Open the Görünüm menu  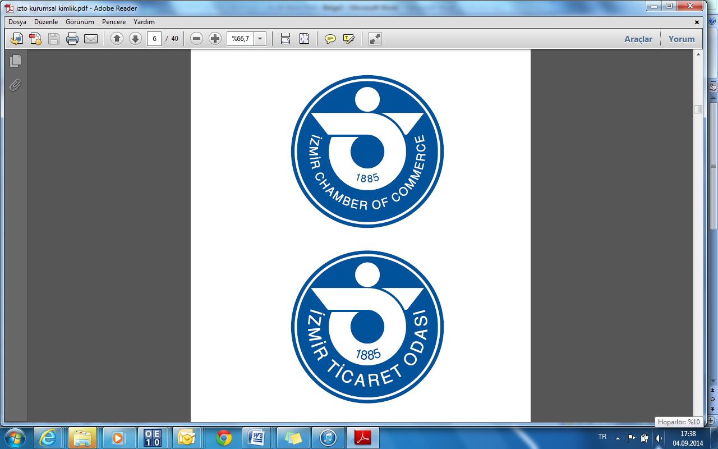79,22
